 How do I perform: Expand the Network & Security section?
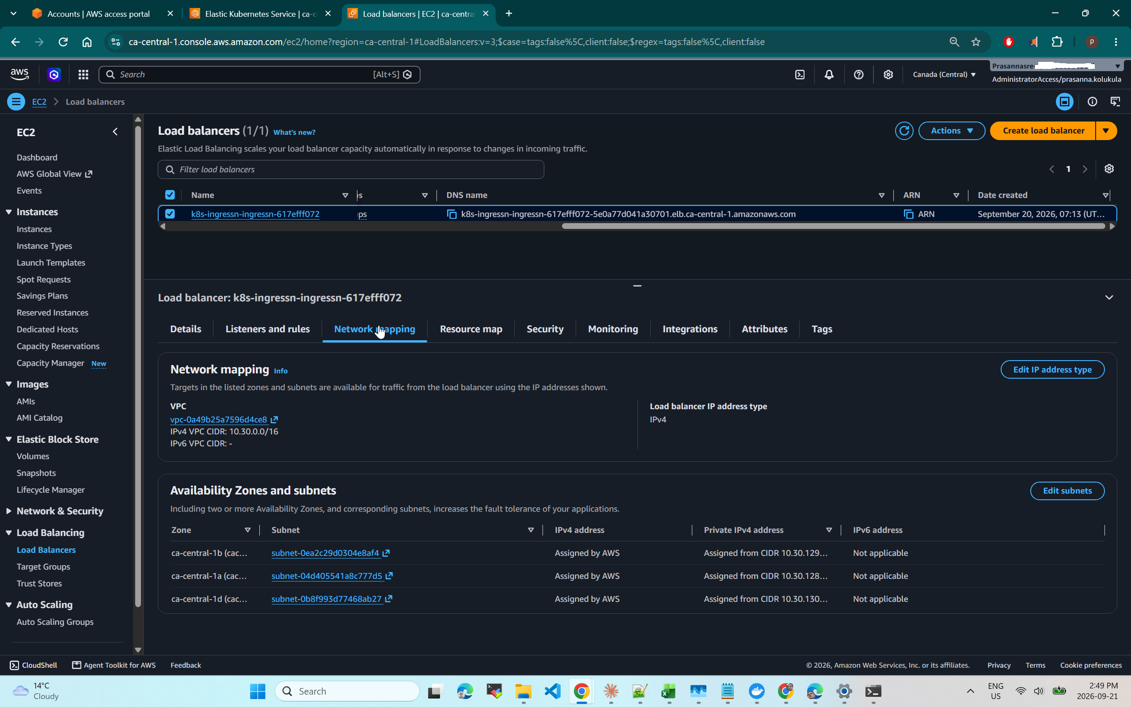pos(9,511)
